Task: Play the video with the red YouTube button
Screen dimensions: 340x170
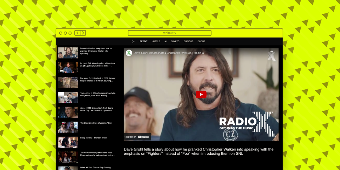Action: [201, 95]
